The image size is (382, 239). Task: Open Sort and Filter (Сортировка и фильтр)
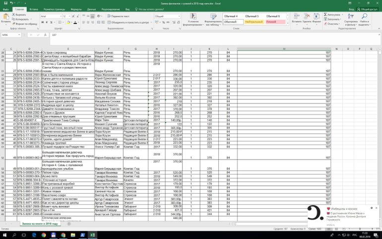tap(350, 20)
